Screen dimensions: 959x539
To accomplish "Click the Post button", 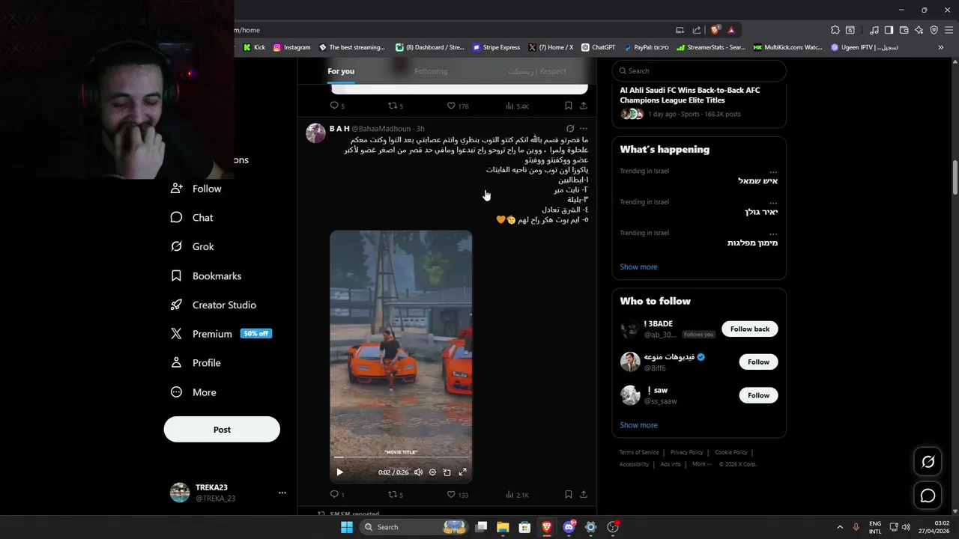I will [x=222, y=430].
